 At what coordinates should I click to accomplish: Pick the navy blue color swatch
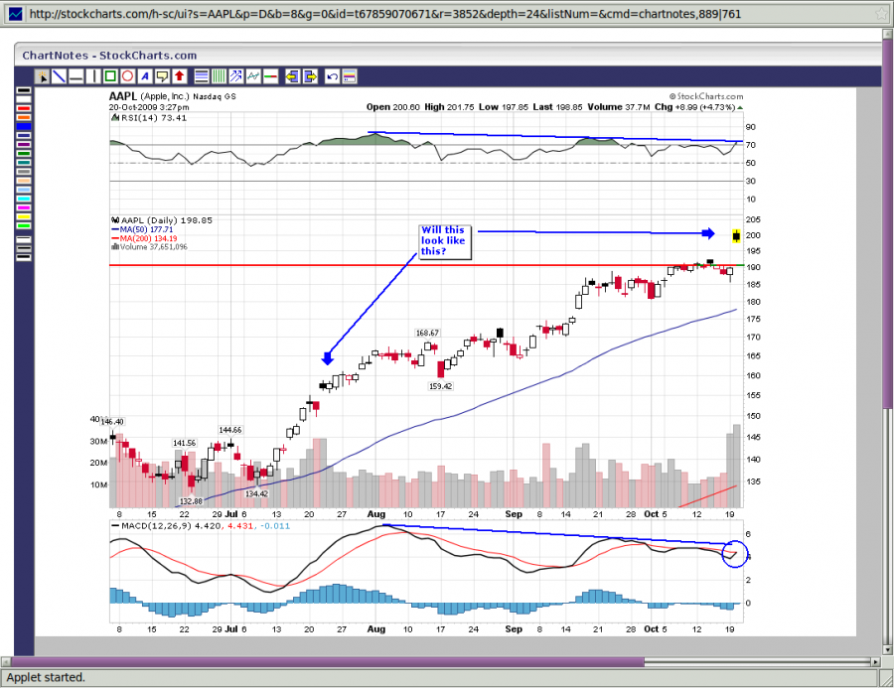(24, 136)
